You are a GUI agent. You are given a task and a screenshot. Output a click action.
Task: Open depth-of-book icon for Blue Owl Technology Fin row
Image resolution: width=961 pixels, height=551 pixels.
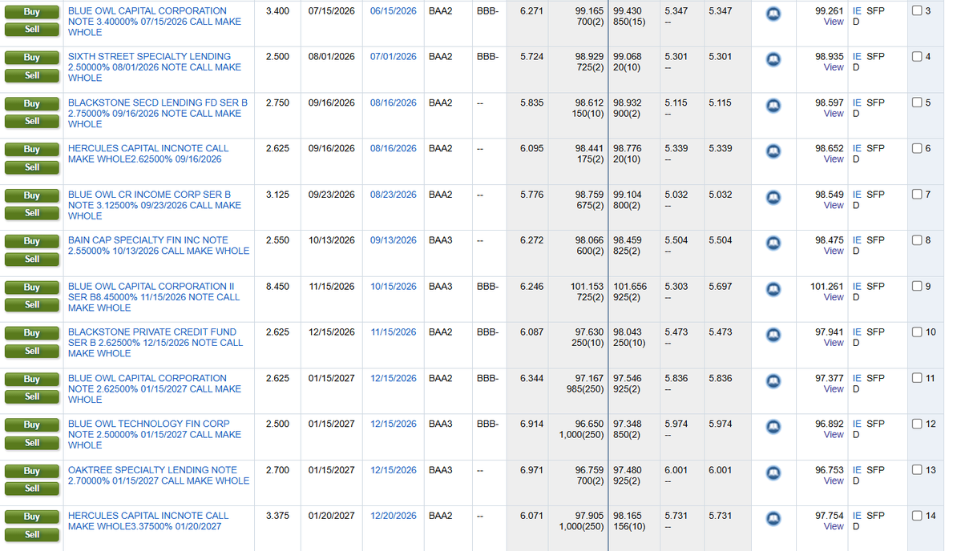click(773, 428)
